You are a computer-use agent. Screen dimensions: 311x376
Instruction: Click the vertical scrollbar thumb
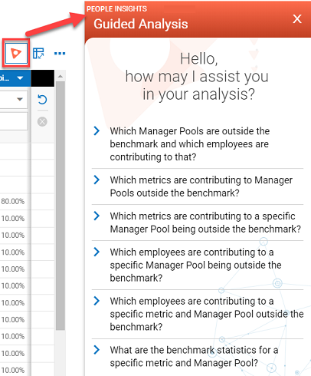61,206
